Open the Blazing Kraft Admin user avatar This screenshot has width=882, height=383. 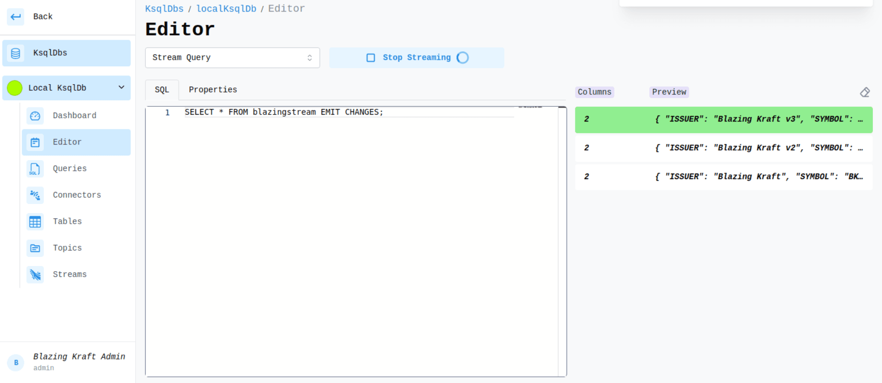pos(16,363)
